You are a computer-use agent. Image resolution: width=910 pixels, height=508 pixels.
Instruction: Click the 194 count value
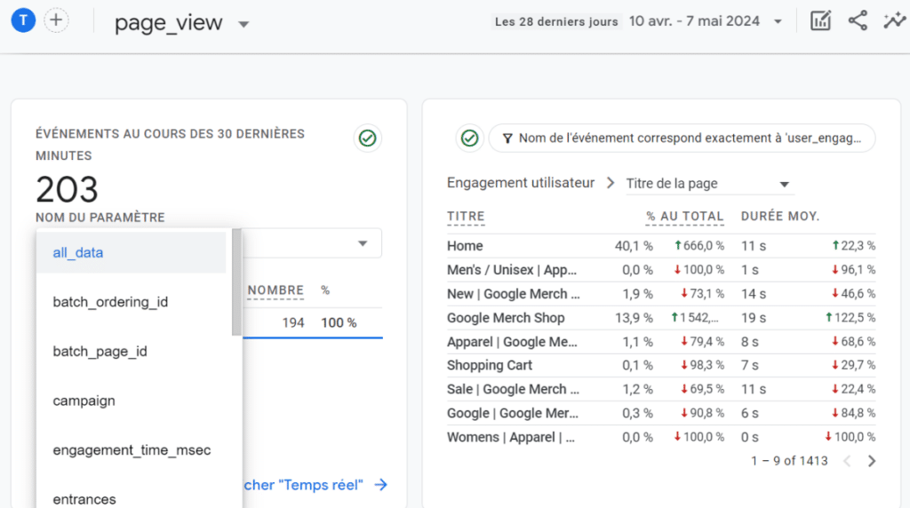click(x=293, y=322)
